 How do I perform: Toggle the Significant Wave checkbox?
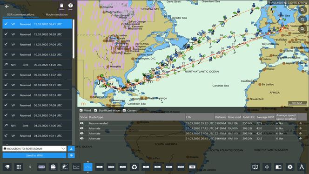(x=95, y=110)
